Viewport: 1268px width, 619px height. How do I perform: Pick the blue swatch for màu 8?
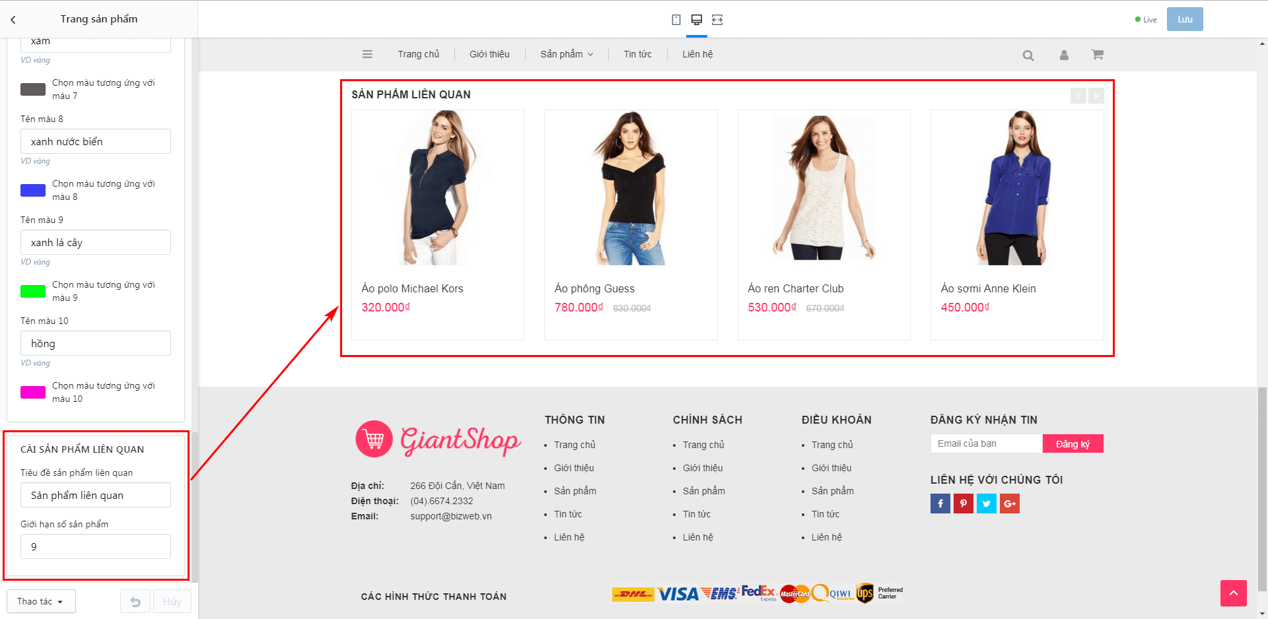(33, 190)
